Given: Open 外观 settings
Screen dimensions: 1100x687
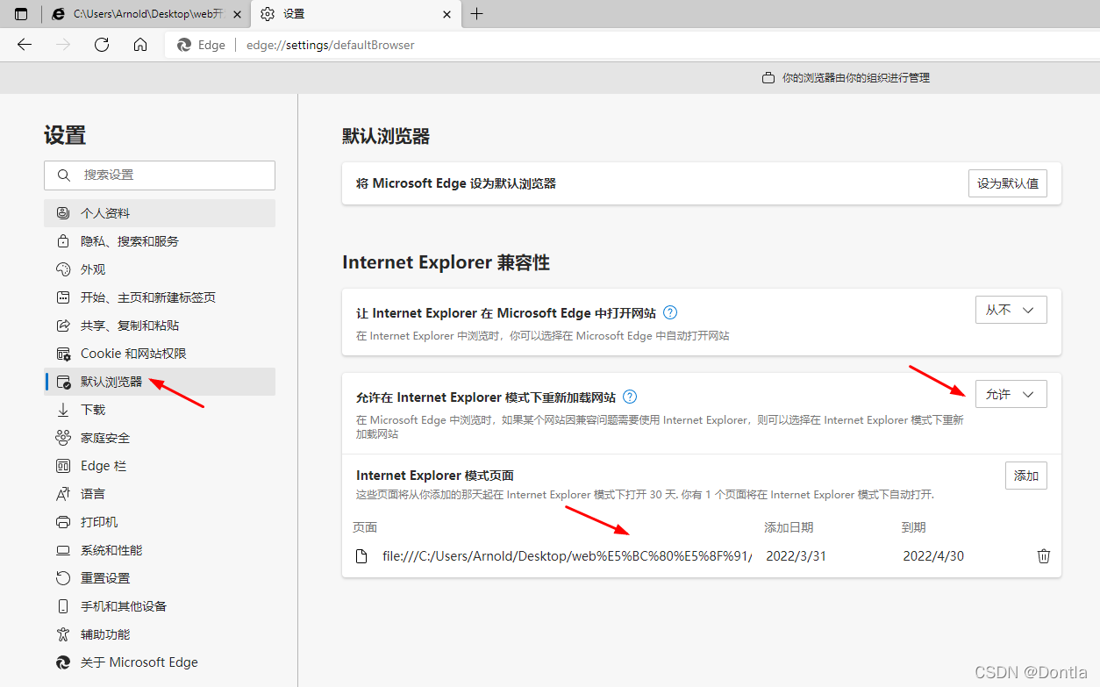Looking at the screenshot, I should click(x=160, y=269).
